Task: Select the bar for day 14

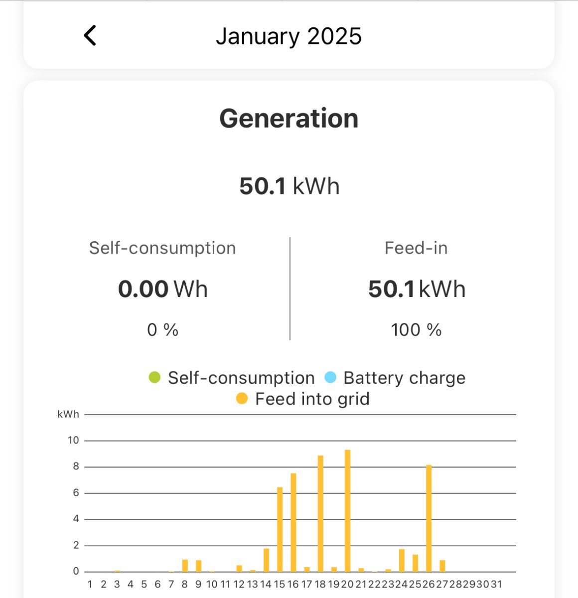Action: click(267, 560)
